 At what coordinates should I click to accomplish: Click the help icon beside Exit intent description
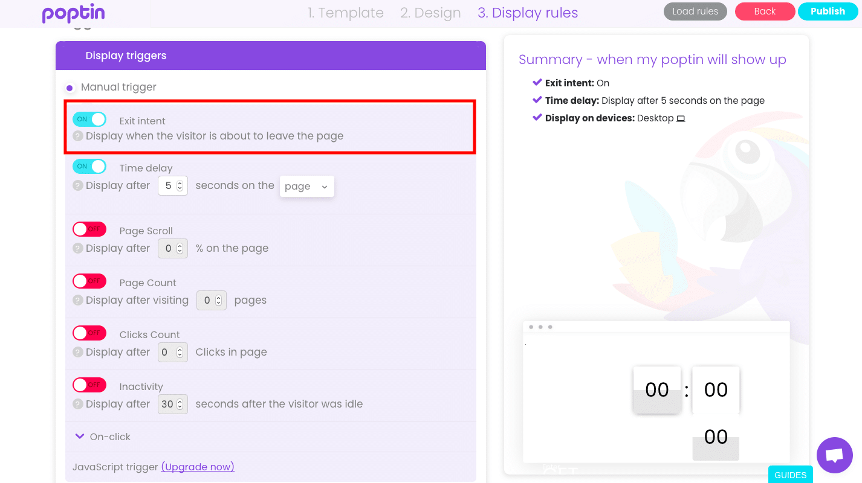point(78,136)
